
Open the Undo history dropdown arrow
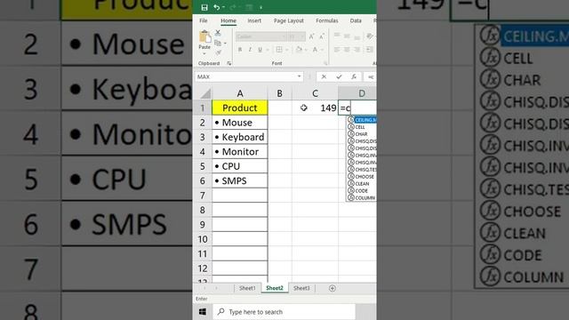[223, 7]
